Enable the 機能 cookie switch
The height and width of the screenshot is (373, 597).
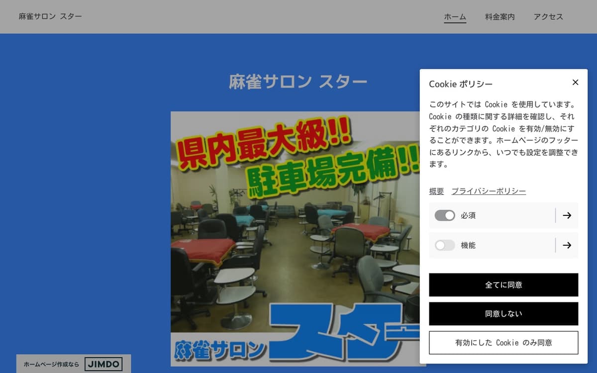(445, 245)
